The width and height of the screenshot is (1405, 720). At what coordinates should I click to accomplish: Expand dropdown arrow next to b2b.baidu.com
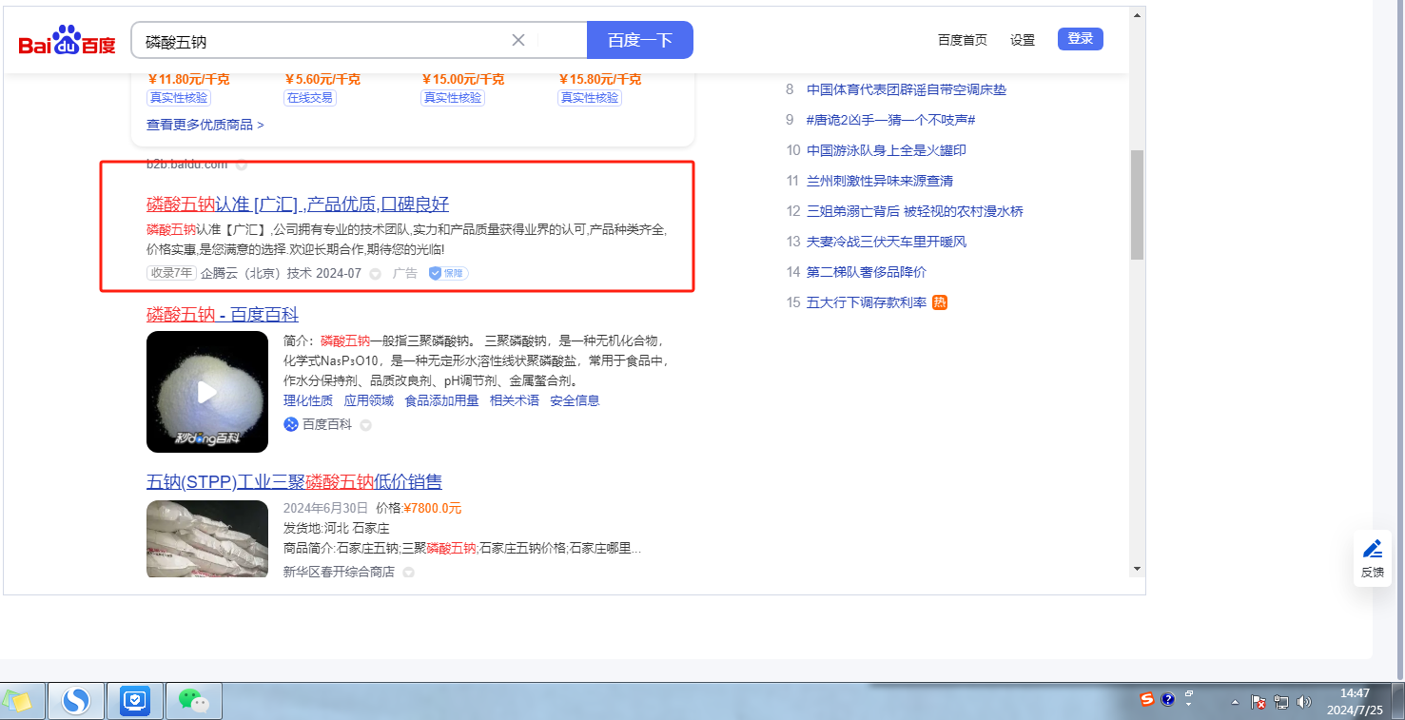(x=242, y=165)
